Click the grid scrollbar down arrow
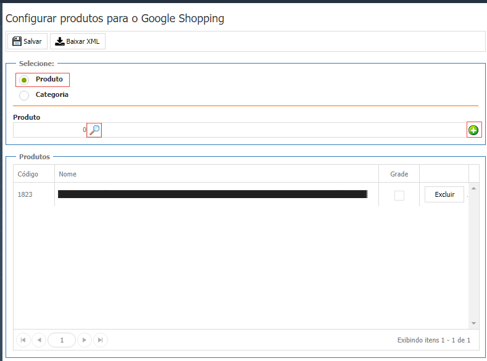The image size is (487, 361). point(473,323)
